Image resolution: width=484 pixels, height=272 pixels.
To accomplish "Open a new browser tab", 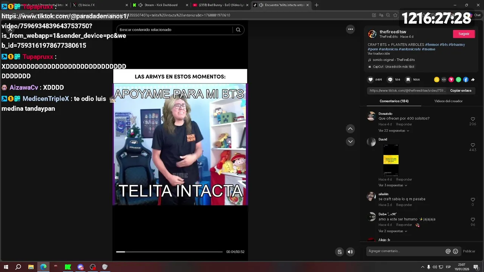I will 316,5.
